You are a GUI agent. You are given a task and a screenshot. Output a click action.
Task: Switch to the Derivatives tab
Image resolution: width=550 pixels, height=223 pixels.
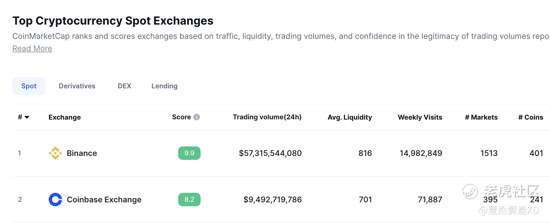click(x=77, y=86)
